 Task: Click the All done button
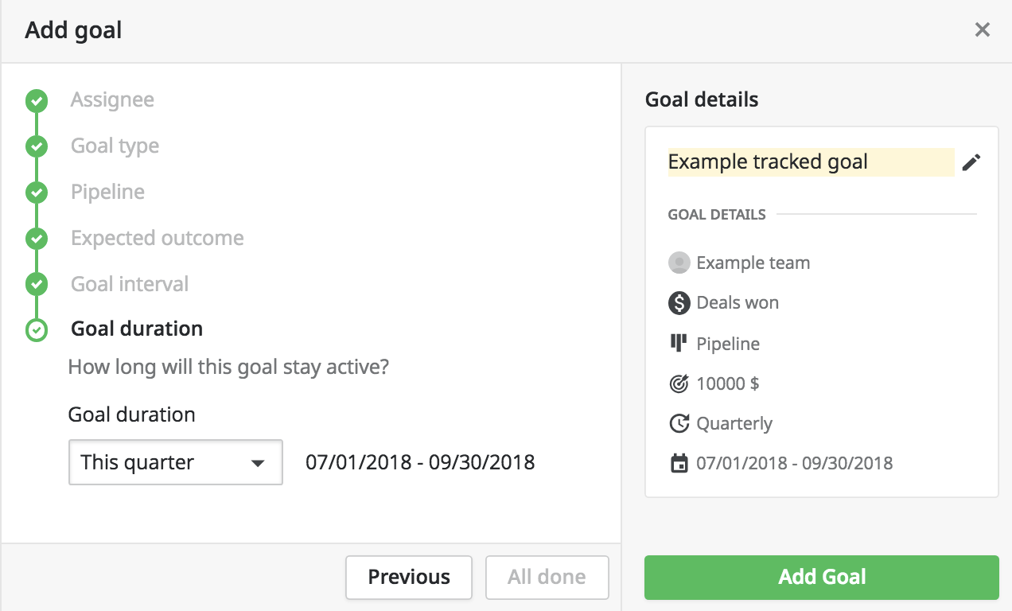(547, 577)
